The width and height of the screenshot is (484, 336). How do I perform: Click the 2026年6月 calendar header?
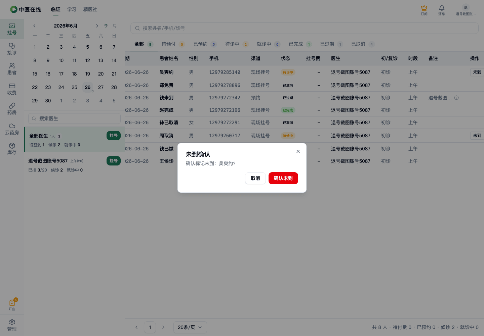coord(66,26)
